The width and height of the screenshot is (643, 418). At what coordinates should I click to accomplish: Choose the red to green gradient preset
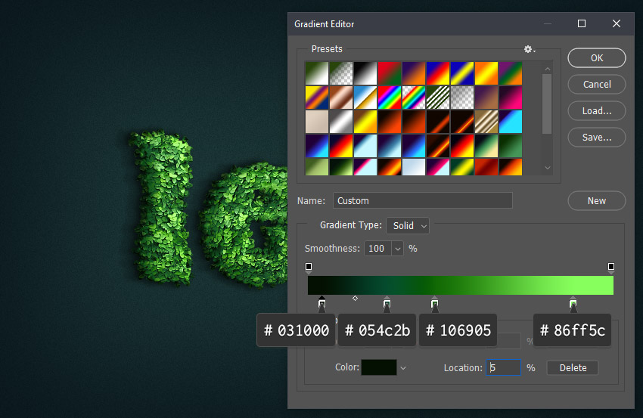pos(389,73)
